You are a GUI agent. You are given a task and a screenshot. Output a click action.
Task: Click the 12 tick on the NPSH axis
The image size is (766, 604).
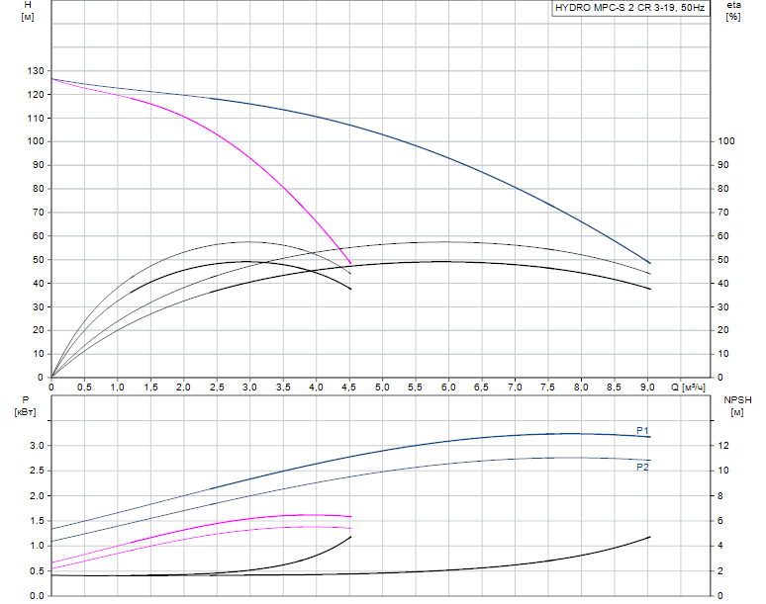point(723,446)
